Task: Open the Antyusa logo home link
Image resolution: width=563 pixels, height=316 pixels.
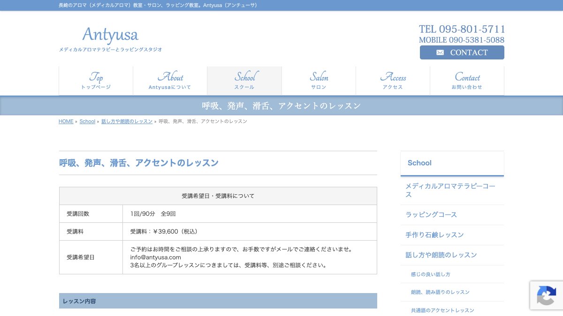Action: coord(110,35)
